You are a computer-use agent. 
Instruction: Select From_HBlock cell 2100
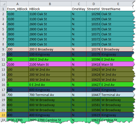tap(17, 64)
